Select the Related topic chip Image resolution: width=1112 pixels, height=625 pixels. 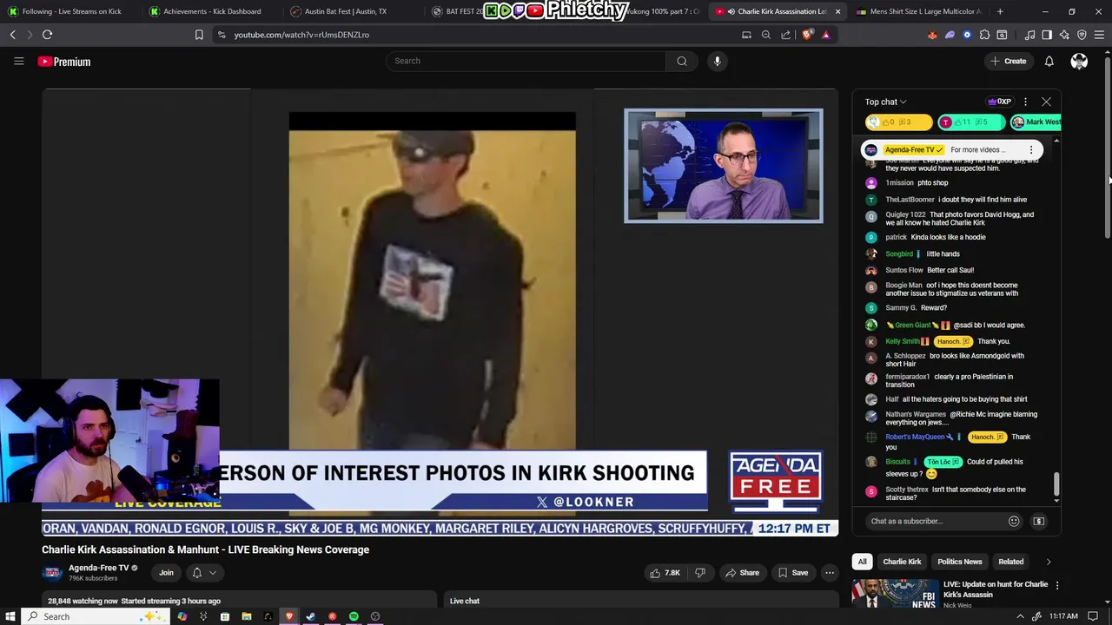[1010, 562]
